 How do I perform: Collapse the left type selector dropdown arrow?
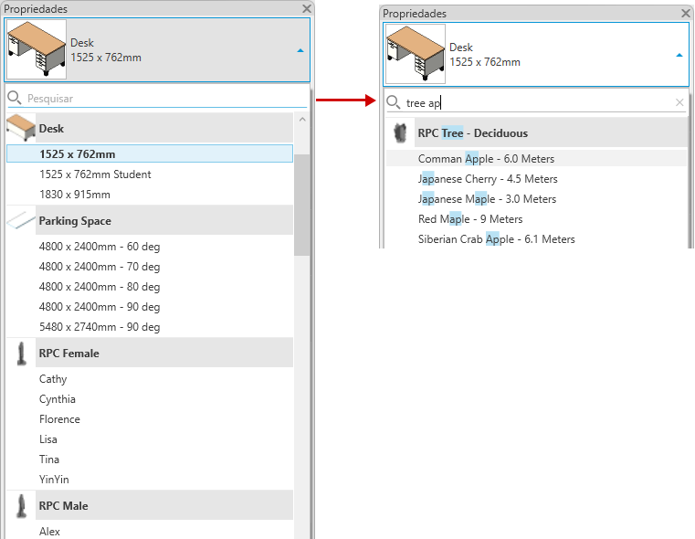300,50
